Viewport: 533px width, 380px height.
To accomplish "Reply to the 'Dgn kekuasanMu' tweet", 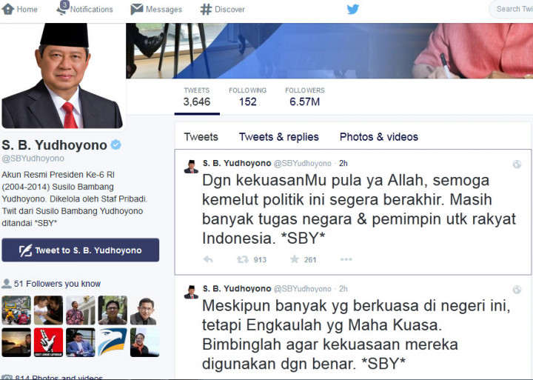I will click(208, 259).
